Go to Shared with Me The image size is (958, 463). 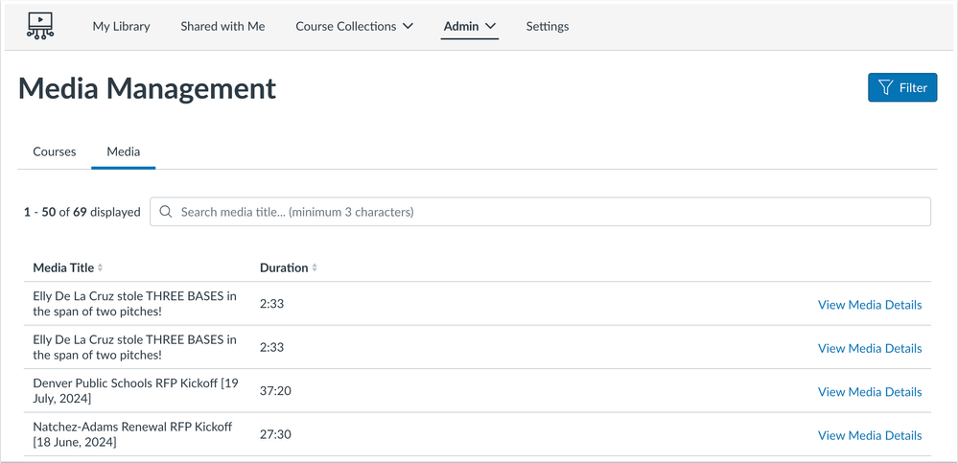pos(222,26)
